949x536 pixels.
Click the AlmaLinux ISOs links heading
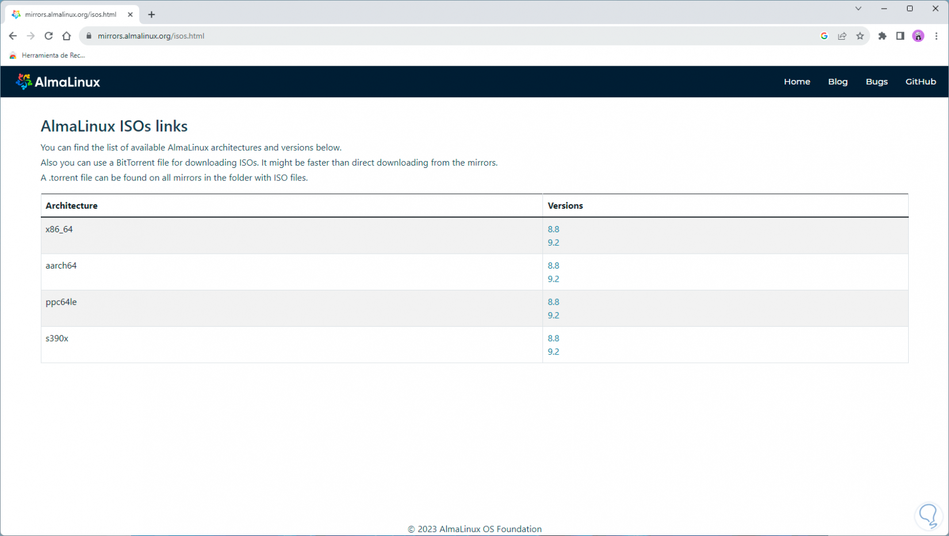pyautogui.click(x=114, y=126)
